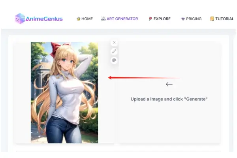This screenshot has height=158, width=237.
Task: Open the HOME menu item
Action: click(x=85, y=19)
